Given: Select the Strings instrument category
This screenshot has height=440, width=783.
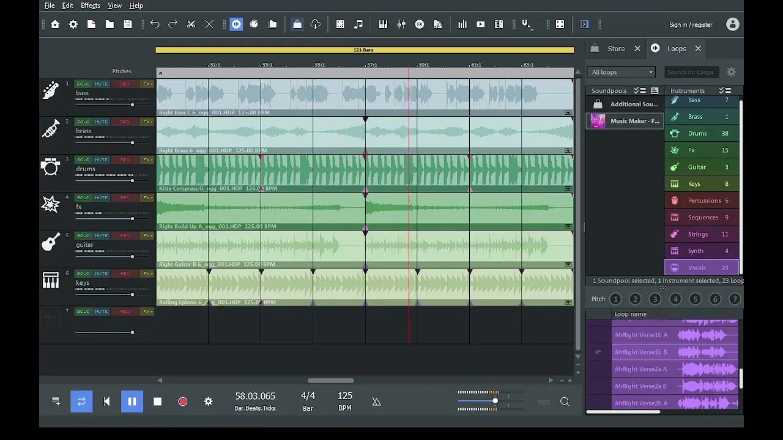Looking at the screenshot, I should click(701, 234).
